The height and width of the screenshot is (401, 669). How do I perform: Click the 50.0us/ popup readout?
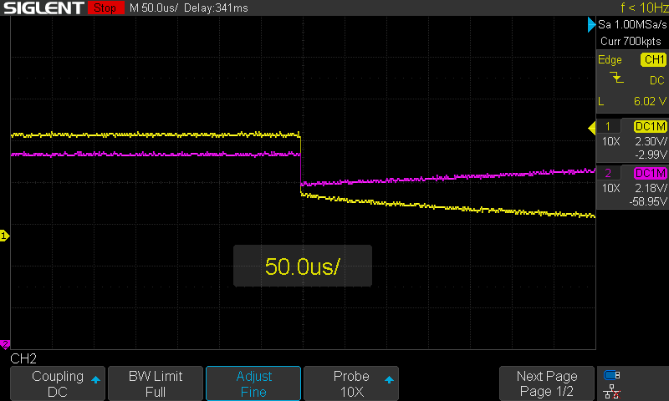(302, 266)
